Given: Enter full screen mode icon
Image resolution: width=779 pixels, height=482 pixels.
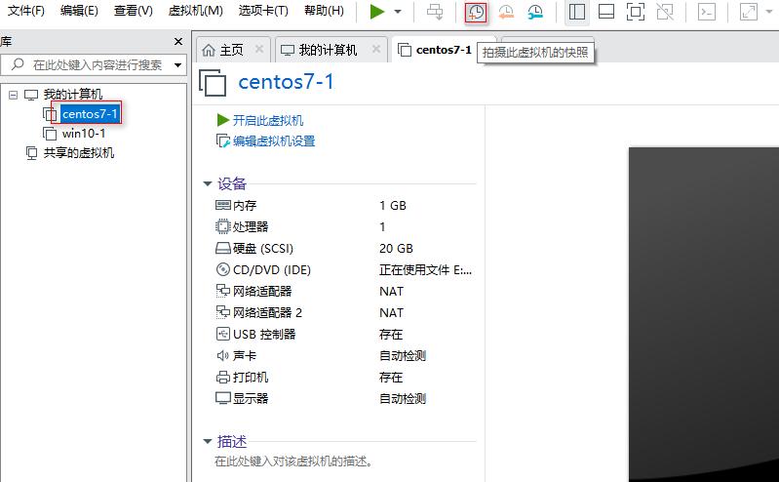Looking at the screenshot, I should click(x=636, y=12).
